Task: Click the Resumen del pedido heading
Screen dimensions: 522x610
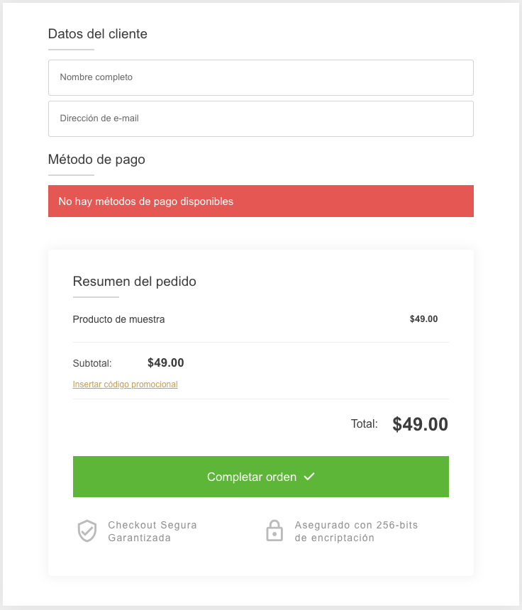Action: click(x=134, y=282)
